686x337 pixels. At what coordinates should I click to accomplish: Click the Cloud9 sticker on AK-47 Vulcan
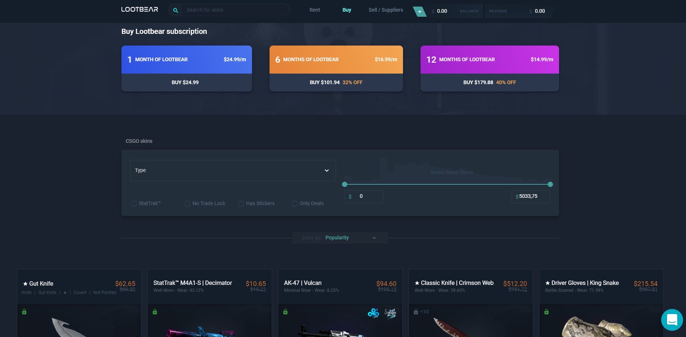373,313
